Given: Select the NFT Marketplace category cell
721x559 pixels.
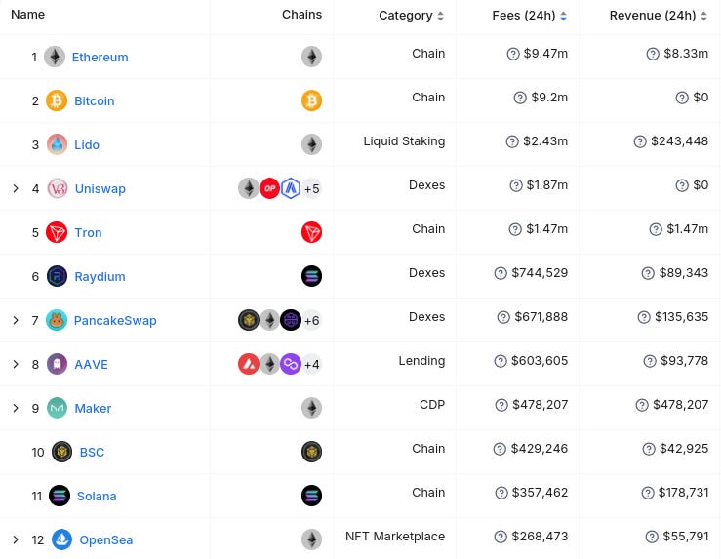Looking at the screenshot, I should (x=395, y=536).
